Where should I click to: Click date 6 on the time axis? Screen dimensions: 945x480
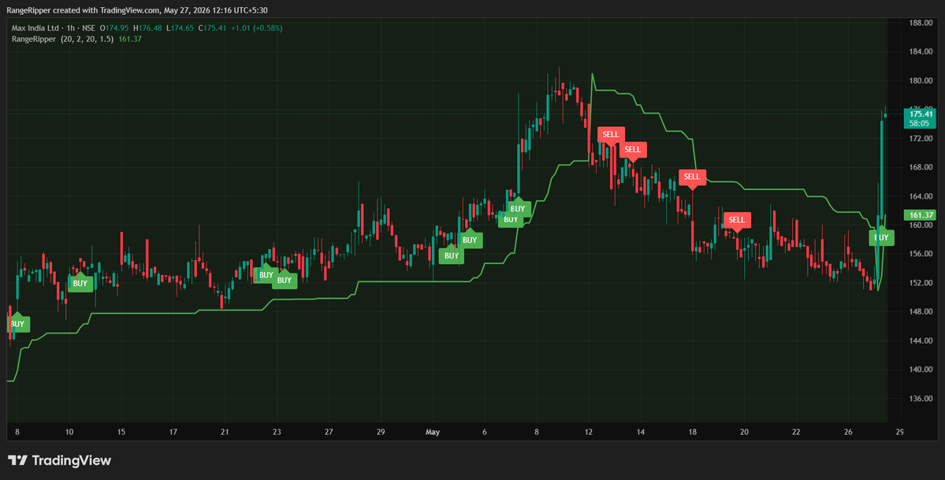tap(485, 433)
